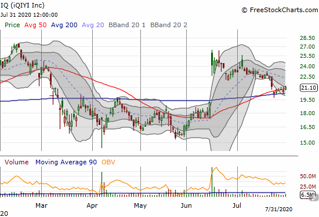Click the 16.50 price axis label
This screenshot has height=217, width=319.
click(x=307, y=127)
